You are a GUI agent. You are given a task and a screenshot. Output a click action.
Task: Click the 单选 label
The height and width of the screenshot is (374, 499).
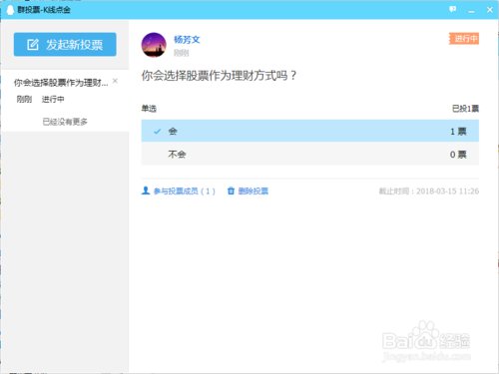coord(149,109)
